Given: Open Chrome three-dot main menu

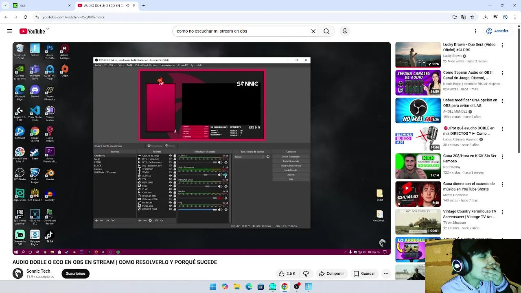Looking at the screenshot, I should click(515, 17).
